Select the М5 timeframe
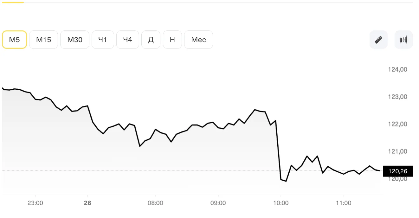The height and width of the screenshot is (218, 419). (14, 40)
